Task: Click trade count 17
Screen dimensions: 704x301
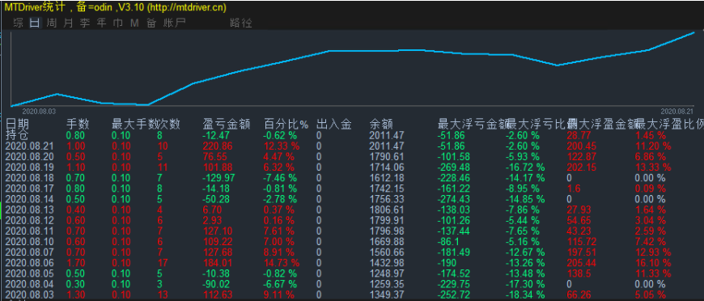Action: [163, 263]
